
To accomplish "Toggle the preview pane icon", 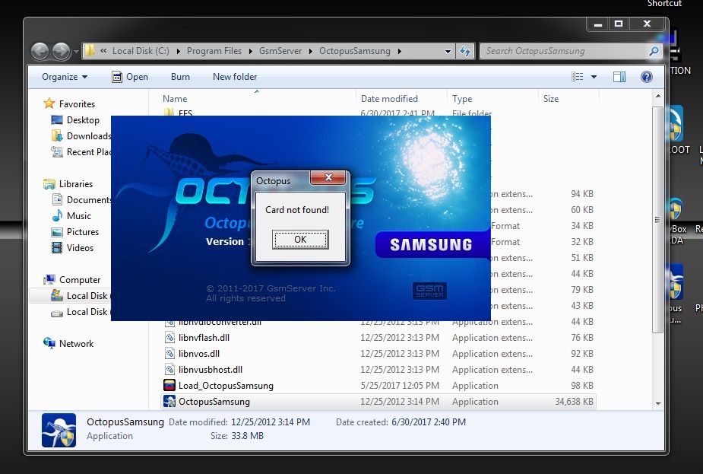I will click(619, 77).
